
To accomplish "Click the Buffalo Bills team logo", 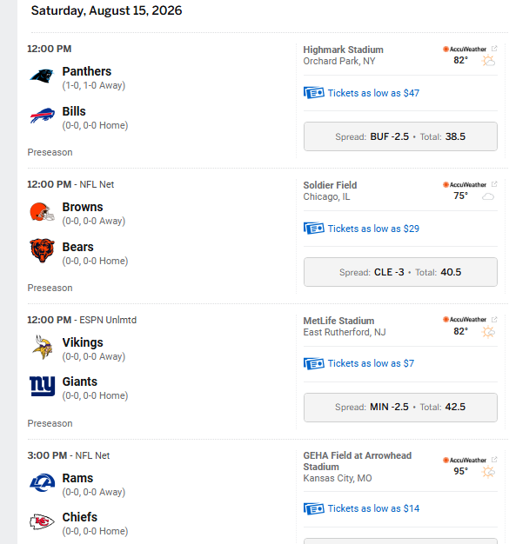I will [x=42, y=116].
